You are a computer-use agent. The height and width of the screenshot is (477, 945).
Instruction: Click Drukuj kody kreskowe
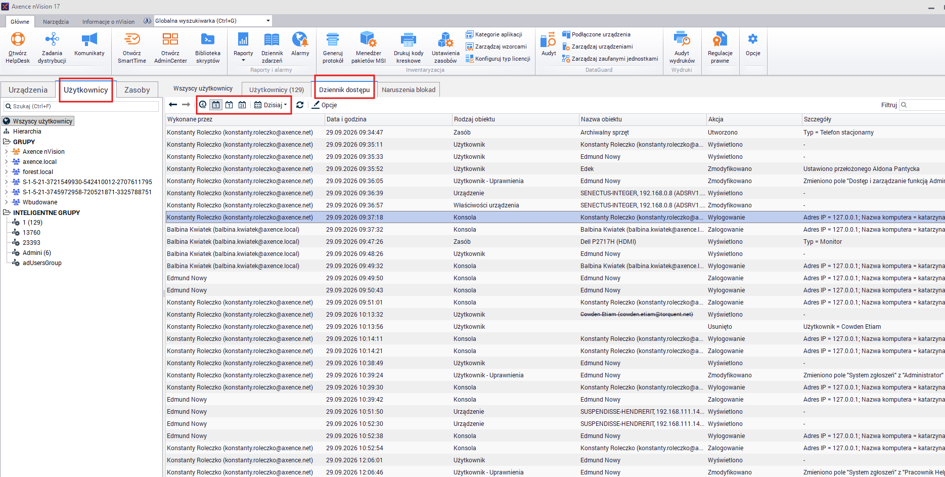409,47
